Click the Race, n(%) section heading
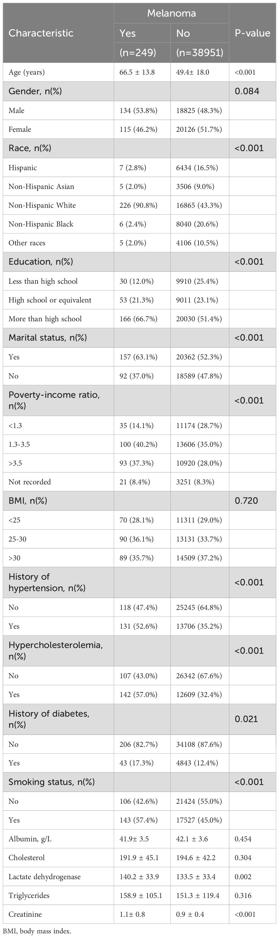 pos(30,148)
